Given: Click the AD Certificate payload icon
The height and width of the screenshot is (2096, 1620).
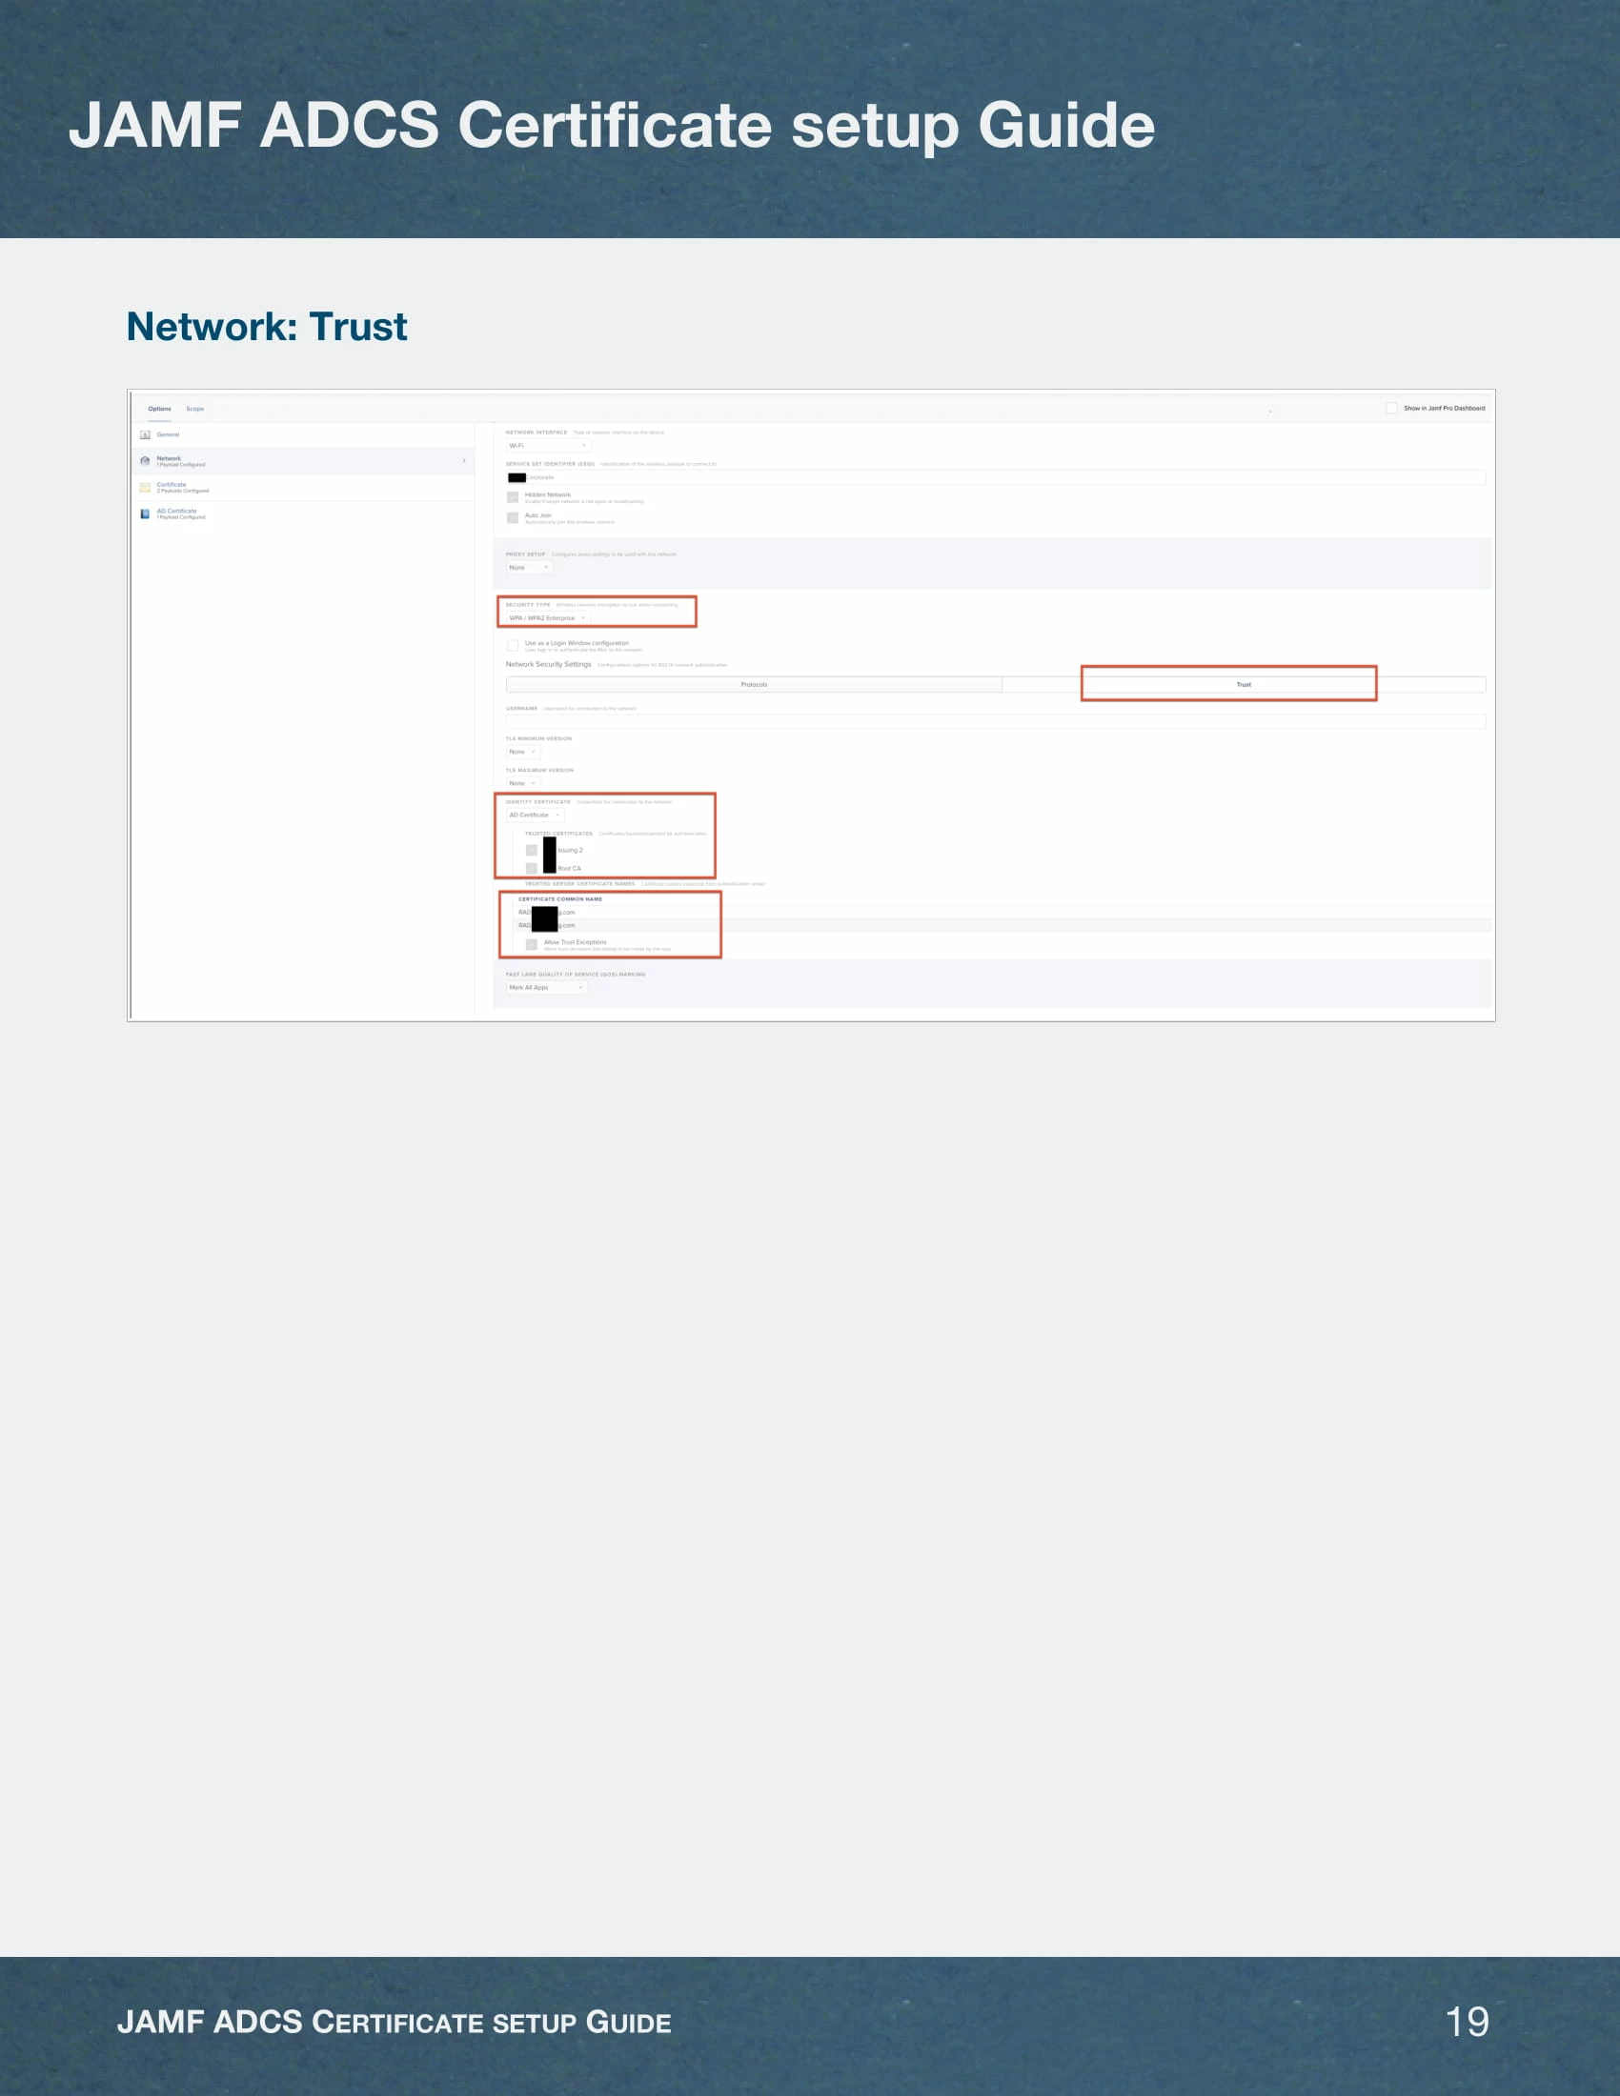Looking at the screenshot, I should (x=145, y=514).
